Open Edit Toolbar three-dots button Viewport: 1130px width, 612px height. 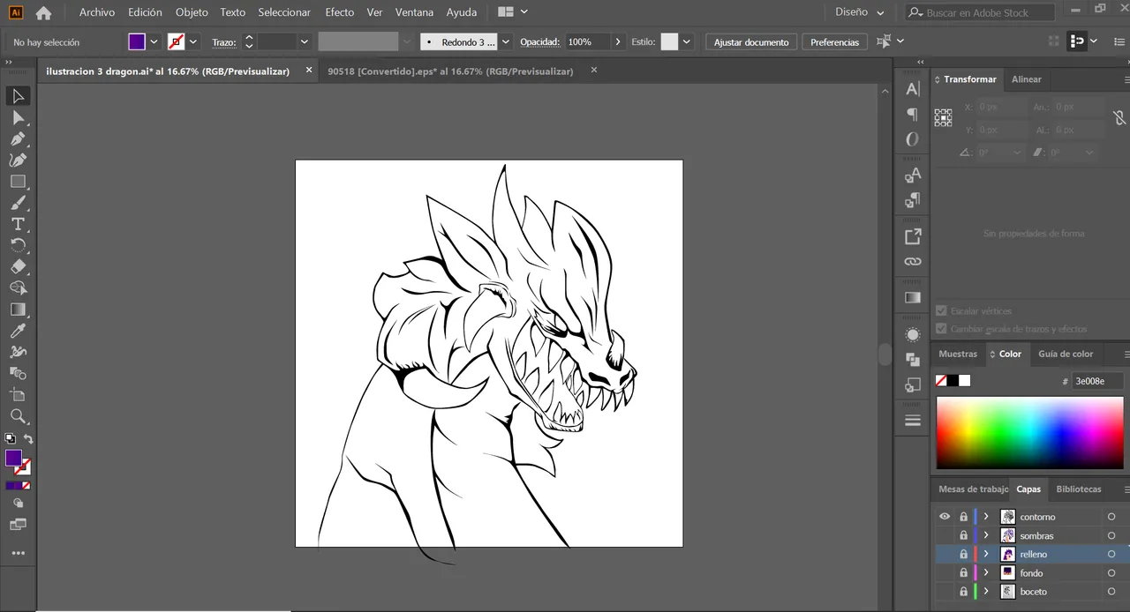click(x=18, y=553)
